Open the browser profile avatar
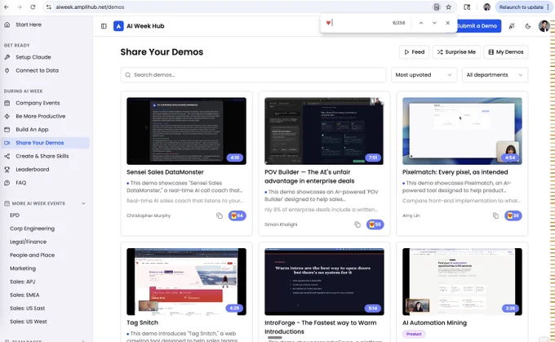The image size is (555, 342). click(487, 7)
